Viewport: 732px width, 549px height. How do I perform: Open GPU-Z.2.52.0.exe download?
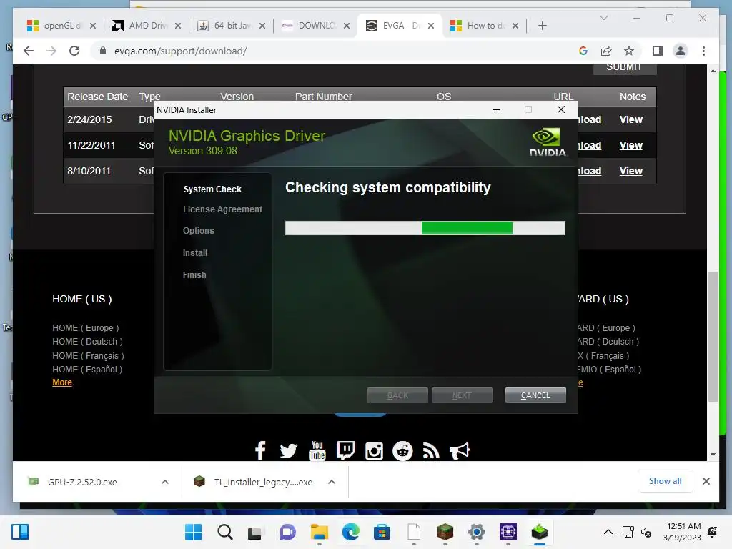click(83, 482)
